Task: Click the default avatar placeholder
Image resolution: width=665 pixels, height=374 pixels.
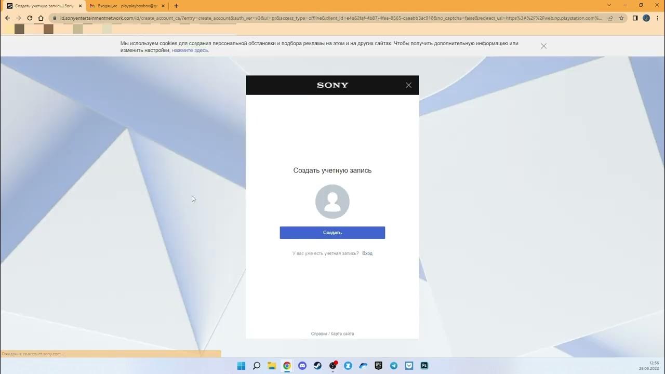Action: (332, 202)
